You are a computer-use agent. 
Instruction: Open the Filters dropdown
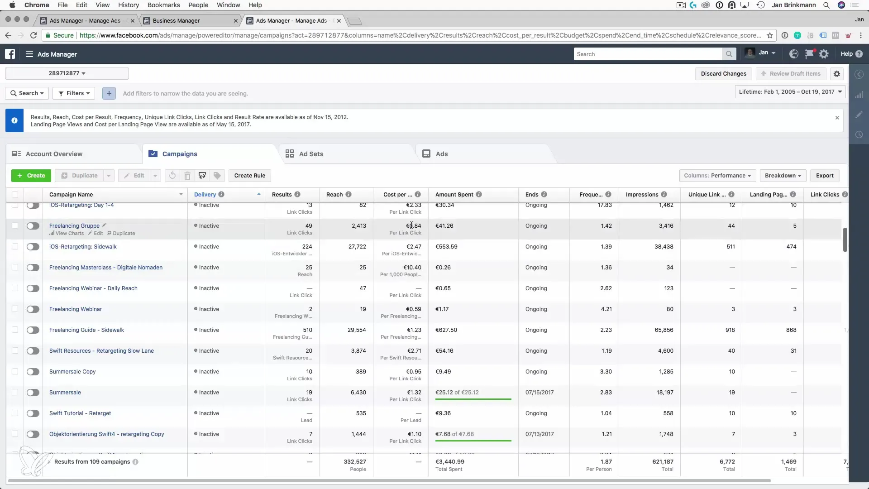(74, 93)
